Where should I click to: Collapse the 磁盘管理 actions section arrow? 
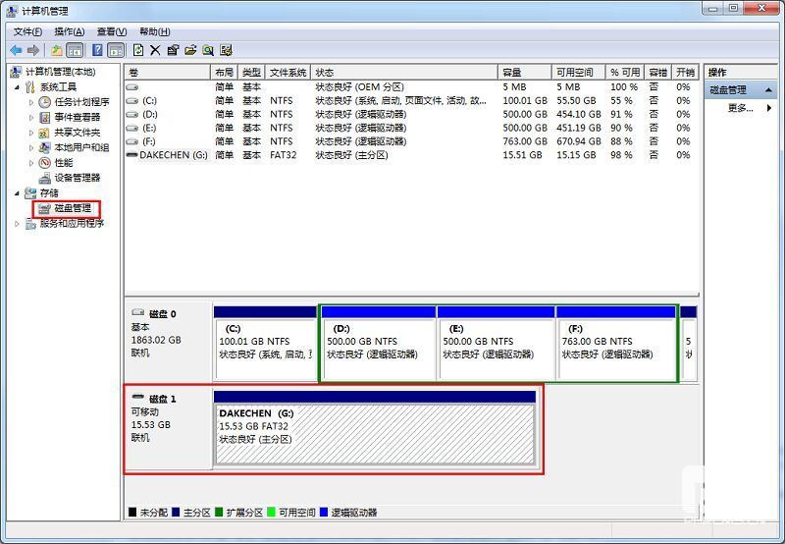[x=768, y=89]
